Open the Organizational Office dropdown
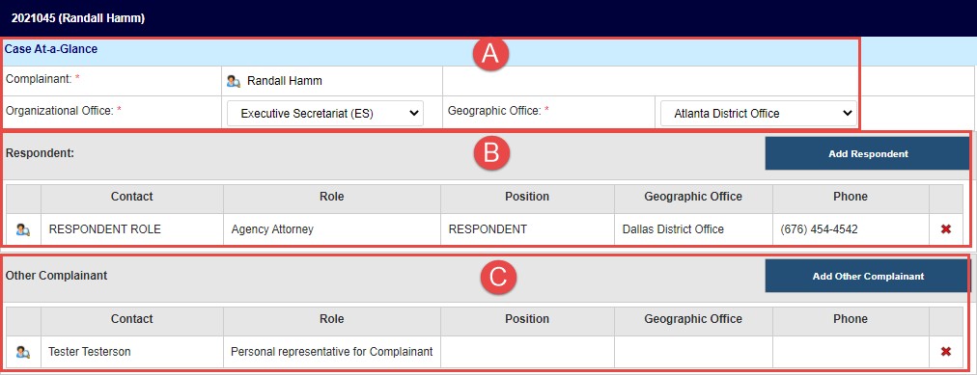Viewport: 977px width, 375px height. 324,113
